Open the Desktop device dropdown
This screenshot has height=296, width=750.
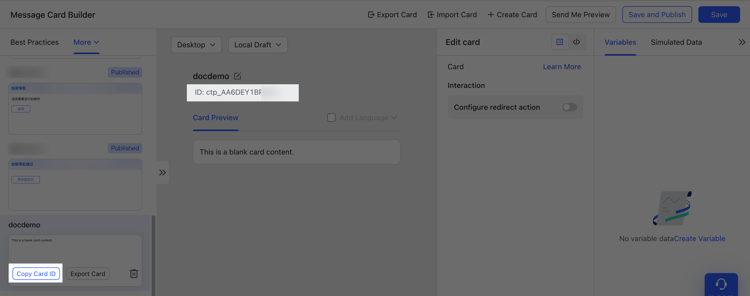196,45
